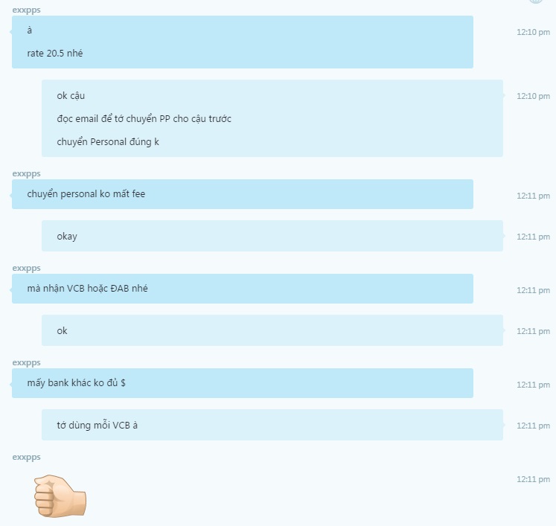Open exxpps sender name above "rate 20.5" message
The width and height of the screenshot is (556, 526).
click(x=27, y=10)
